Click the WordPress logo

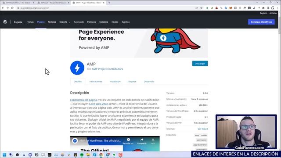click(x=5, y=22)
